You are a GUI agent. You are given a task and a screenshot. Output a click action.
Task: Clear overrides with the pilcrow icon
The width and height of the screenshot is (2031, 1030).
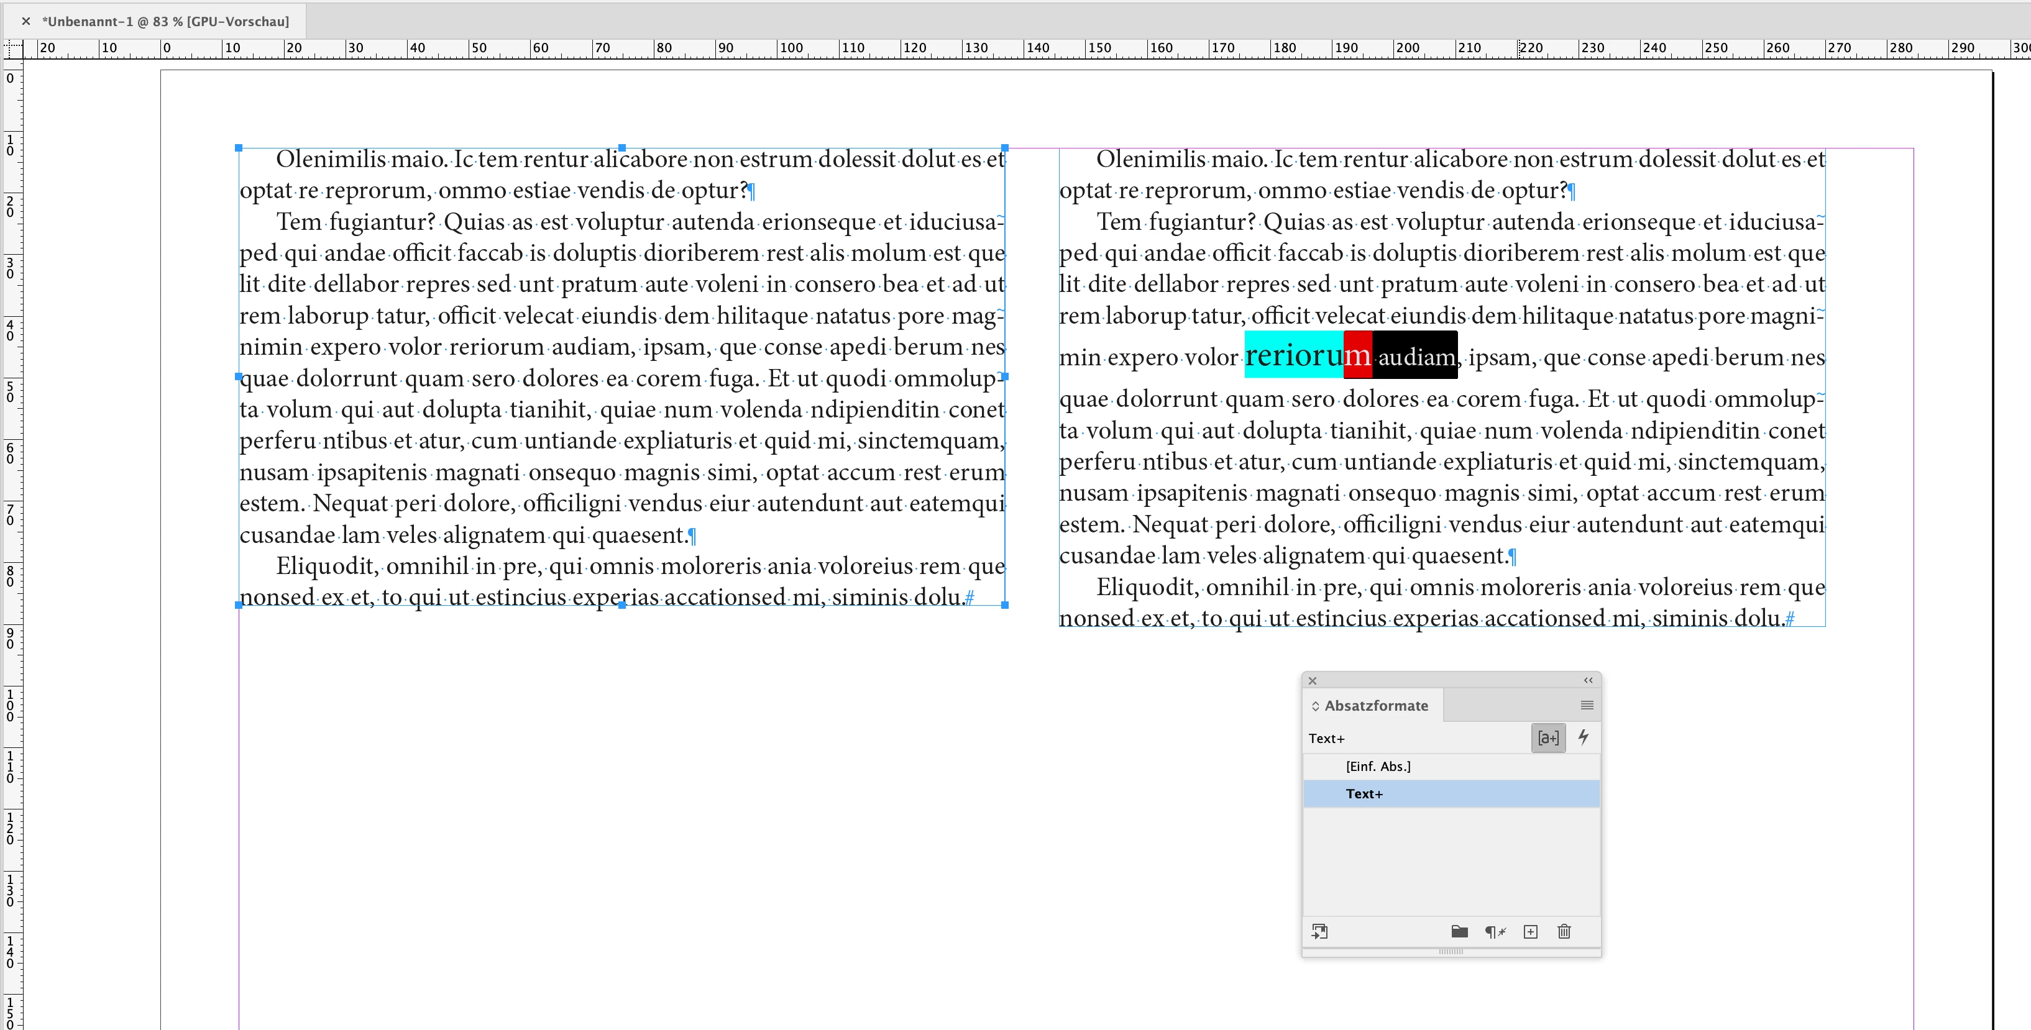1495,931
